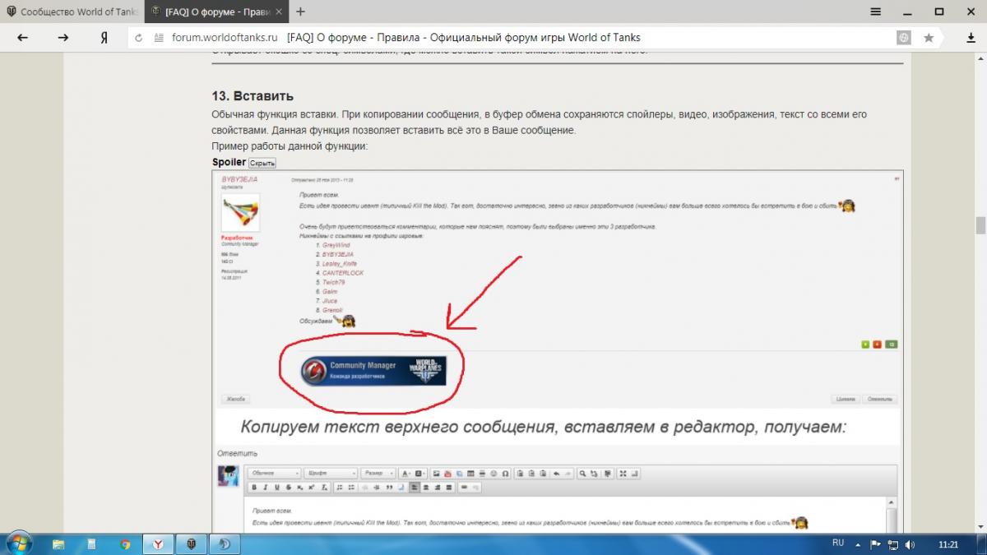Open Google Chrome from the taskbar
This screenshot has width=987, height=555.
pyautogui.click(x=124, y=544)
